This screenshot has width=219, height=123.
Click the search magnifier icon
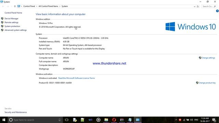[215, 6]
